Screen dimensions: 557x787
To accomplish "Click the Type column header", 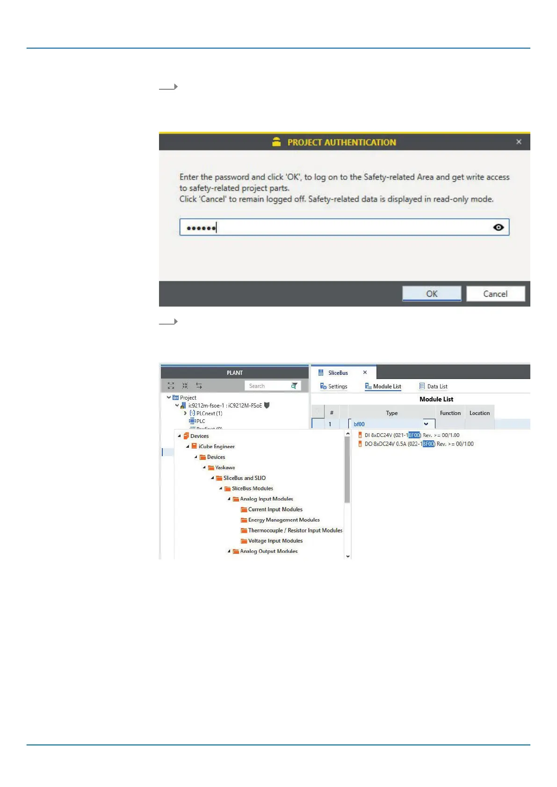I will (x=392, y=413).
